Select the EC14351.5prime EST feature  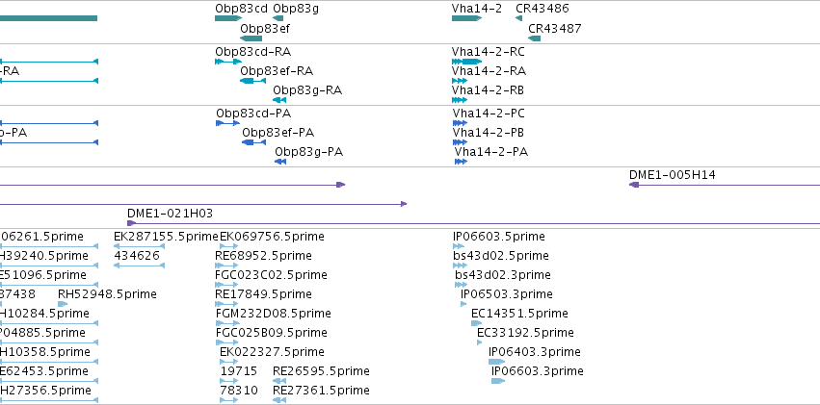[476, 323]
